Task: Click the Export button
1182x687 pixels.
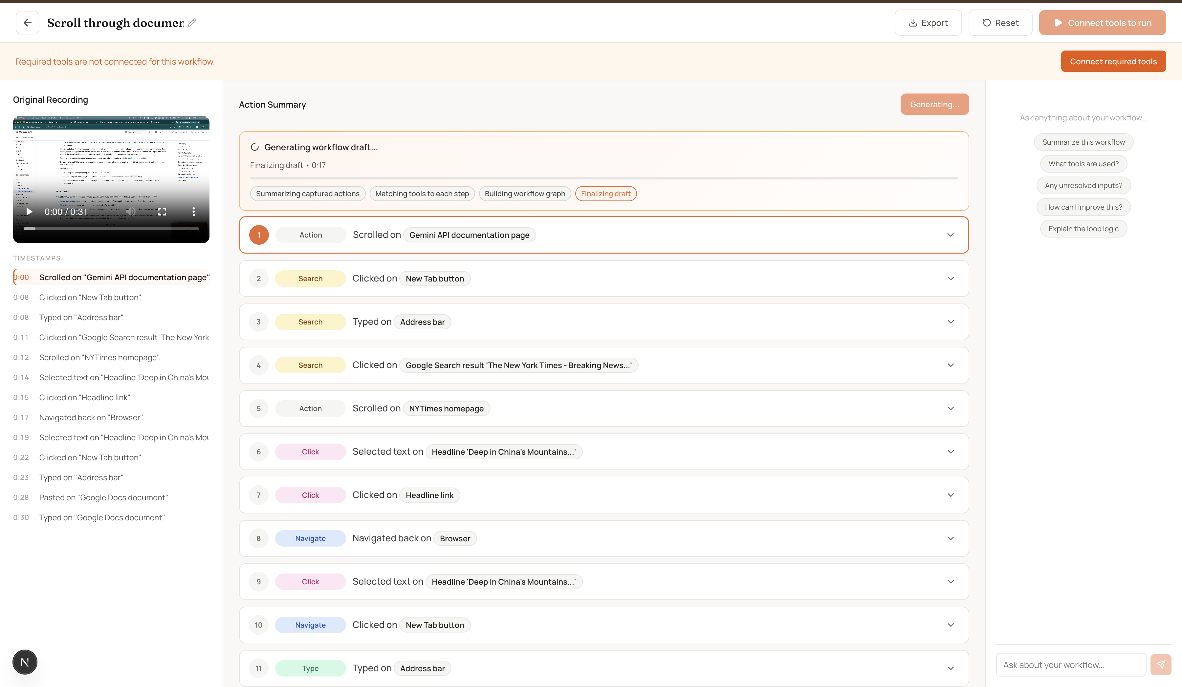Action: [x=928, y=23]
